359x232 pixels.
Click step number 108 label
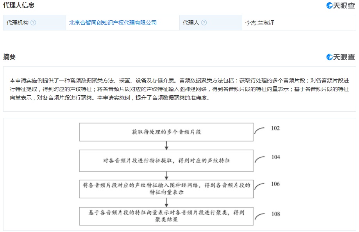(276, 214)
